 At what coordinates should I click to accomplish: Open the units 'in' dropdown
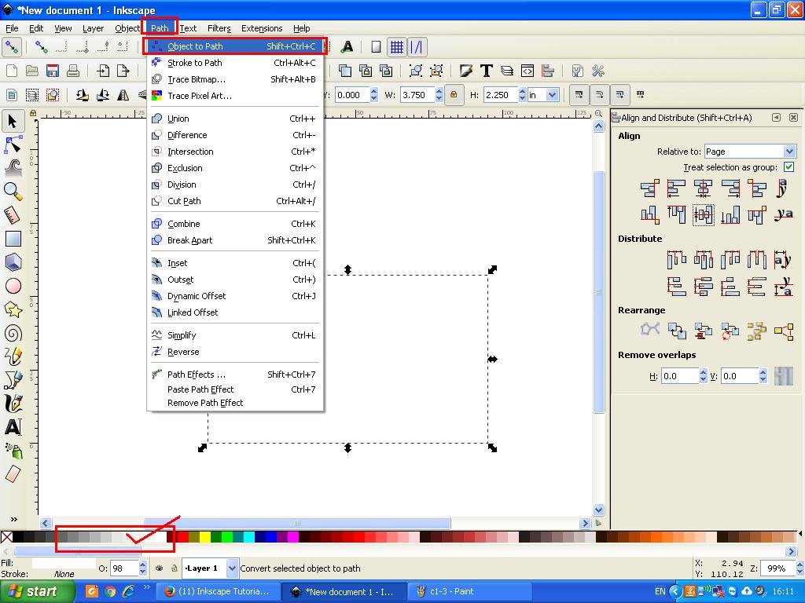click(543, 95)
